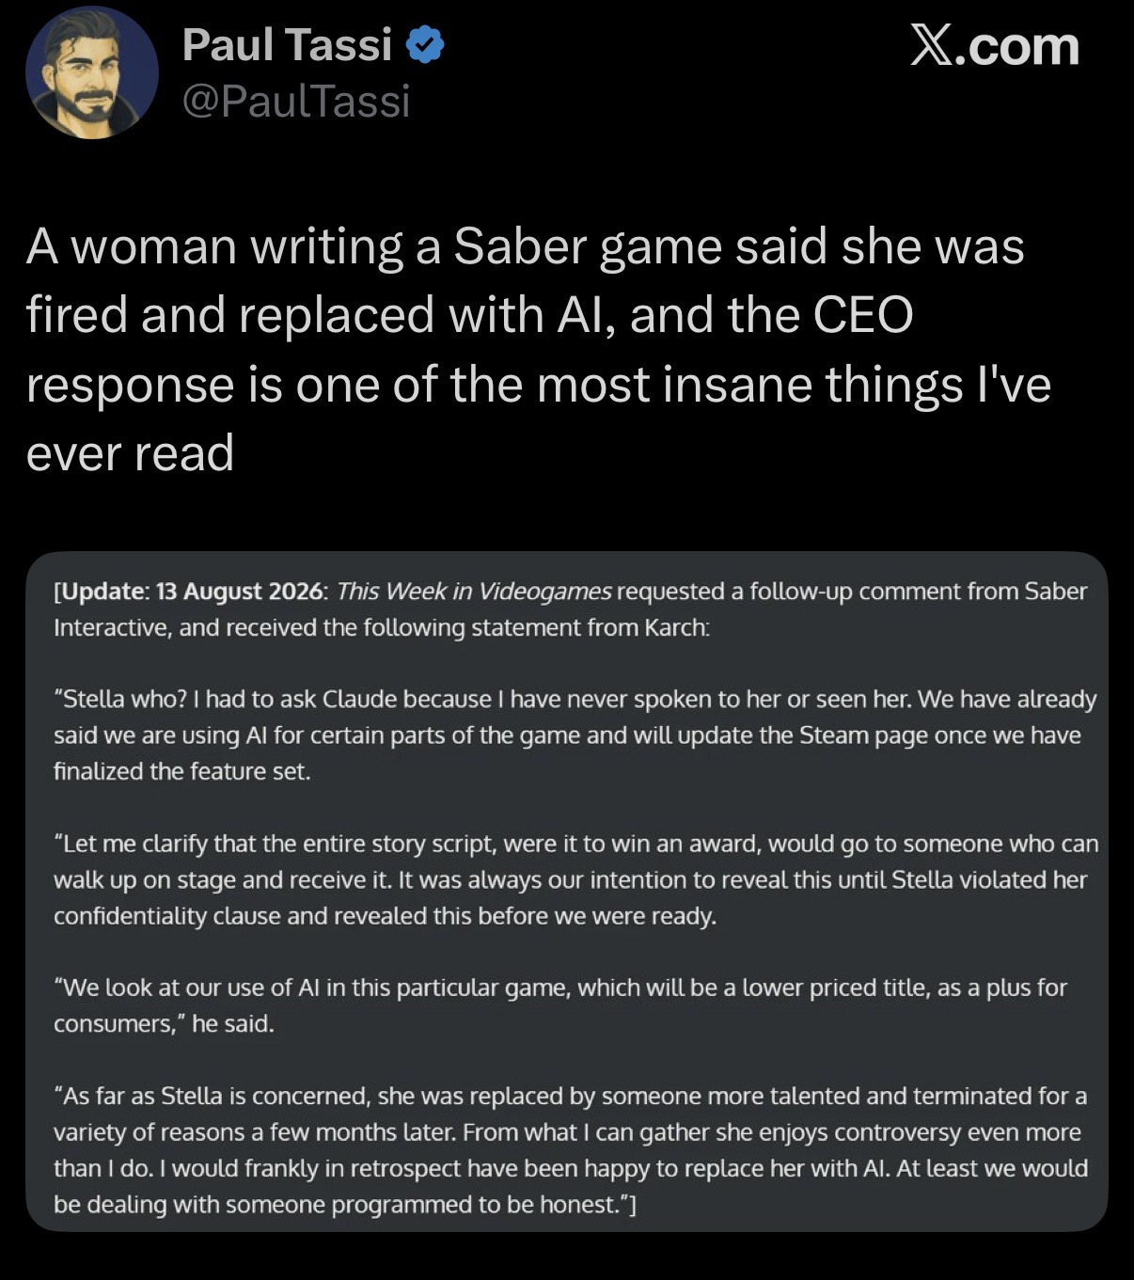Click the word 'CEO' in the tweet
The width and height of the screenshot is (1134, 1280).
(x=862, y=315)
